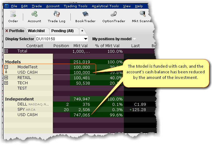Image resolution: width=212 pixels, height=146 pixels.
Task: Click the IB application logo icon
Action: (6, 6)
